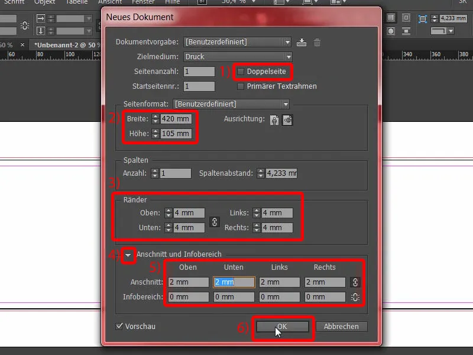Image resolution: width=473 pixels, height=355 pixels.
Task: Uncheck the Vorschau checkbox
Action: (x=119, y=326)
